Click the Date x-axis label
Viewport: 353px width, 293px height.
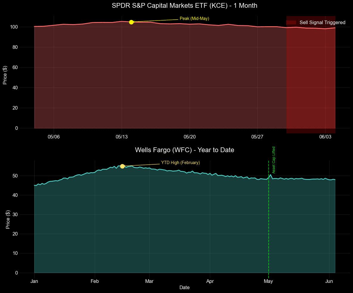click(185, 288)
